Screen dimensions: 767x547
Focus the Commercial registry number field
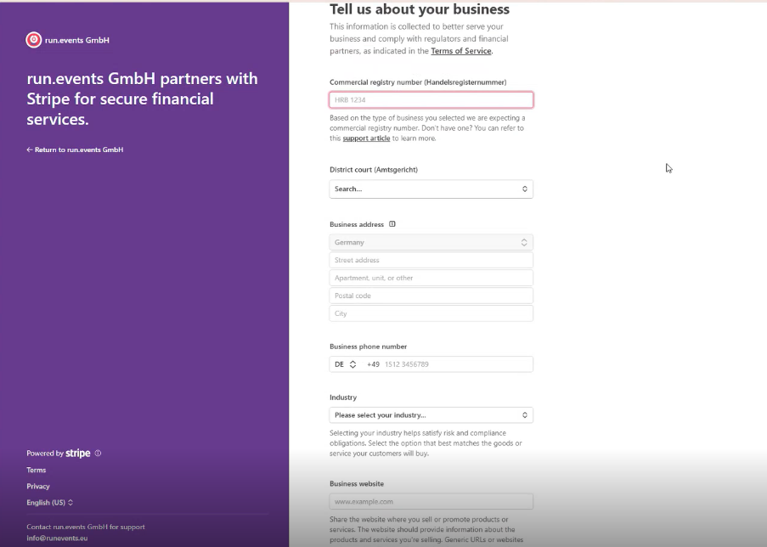(431, 100)
